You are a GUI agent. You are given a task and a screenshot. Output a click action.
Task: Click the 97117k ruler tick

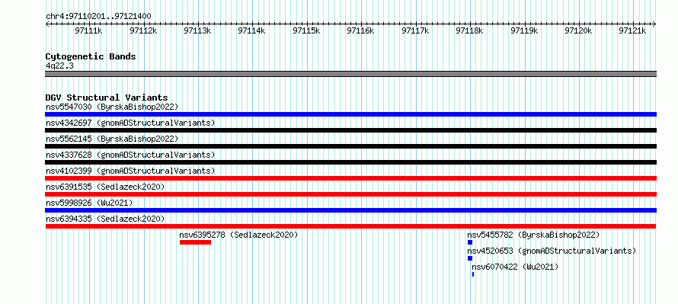(x=415, y=30)
